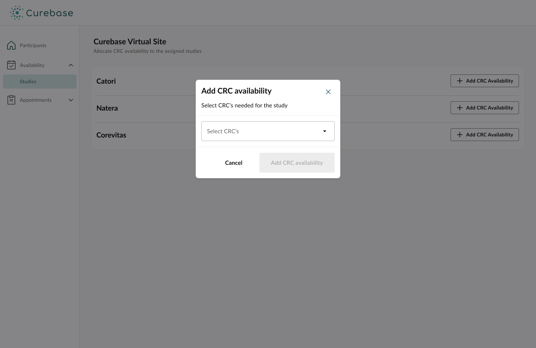536x348 pixels.
Task: Open the Select CRC's dropdown
Action: pos(268,131)
